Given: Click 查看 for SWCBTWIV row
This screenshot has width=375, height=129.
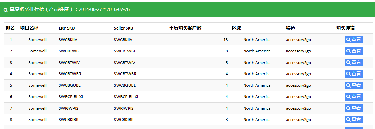Looking at the screenshot, I should (353, 62).
